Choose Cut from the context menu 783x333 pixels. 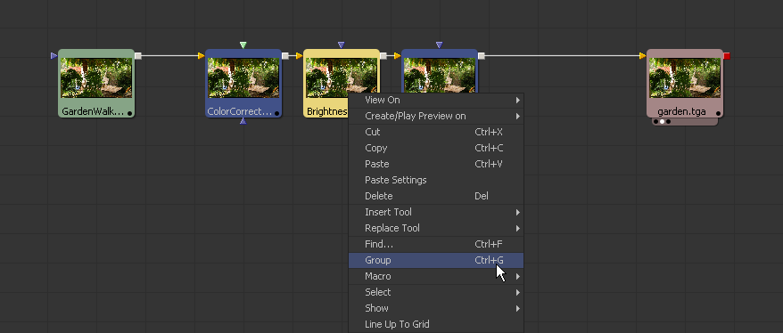[436, 132]
